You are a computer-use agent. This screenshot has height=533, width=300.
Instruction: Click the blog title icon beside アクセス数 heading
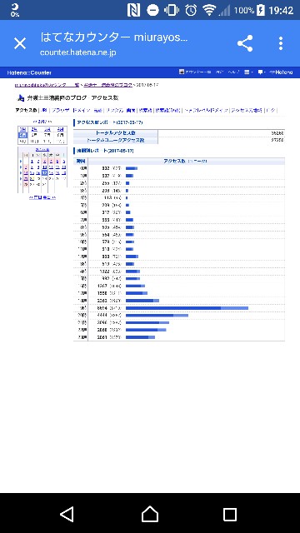pyautogui.click(x=20, y=98)
